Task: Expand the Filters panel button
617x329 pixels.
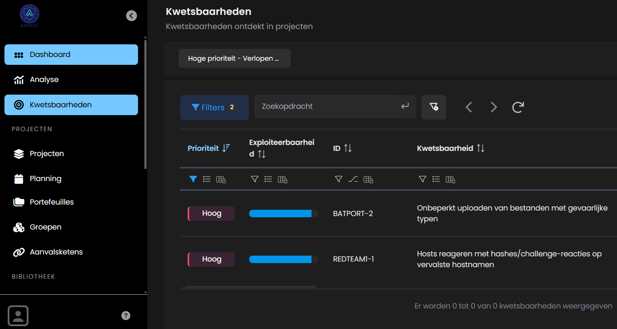Action: [x=214, y=107]
